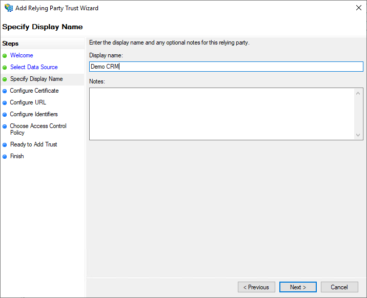Open the Welcome step link
The image size is (367, 298).
22,55
